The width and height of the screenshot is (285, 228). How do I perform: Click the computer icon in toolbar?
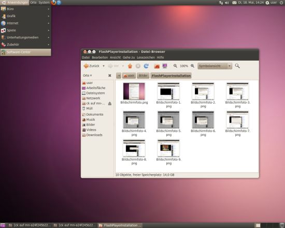(x=165, y=66)
